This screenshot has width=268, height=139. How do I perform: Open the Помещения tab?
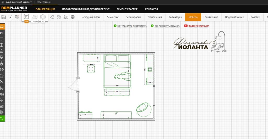click(155, 17)
